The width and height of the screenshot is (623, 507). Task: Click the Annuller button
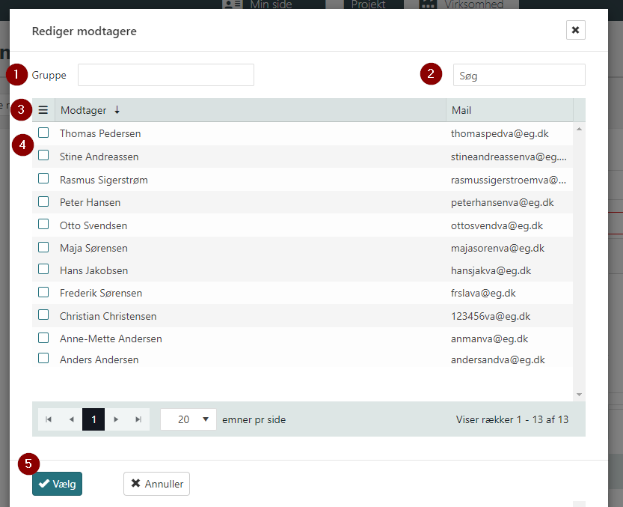click(156, 484)
